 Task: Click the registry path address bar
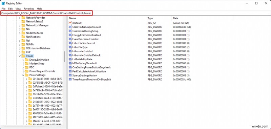click(x=135, y=13)
